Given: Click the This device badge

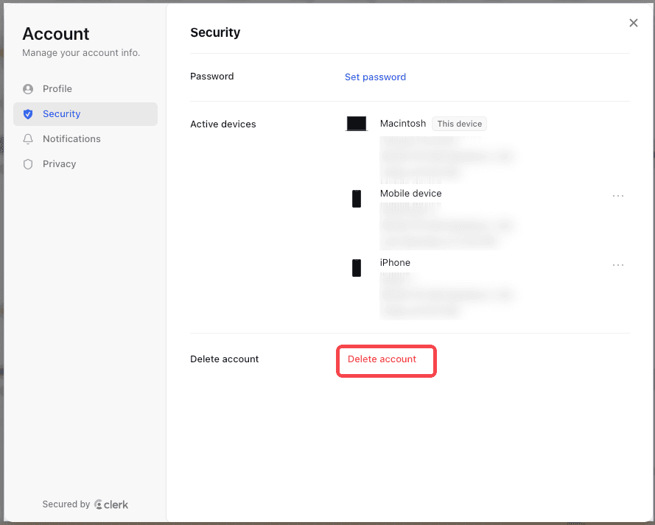Looking at the screenshot, I should pyautogui.click(x=459, y=124).
